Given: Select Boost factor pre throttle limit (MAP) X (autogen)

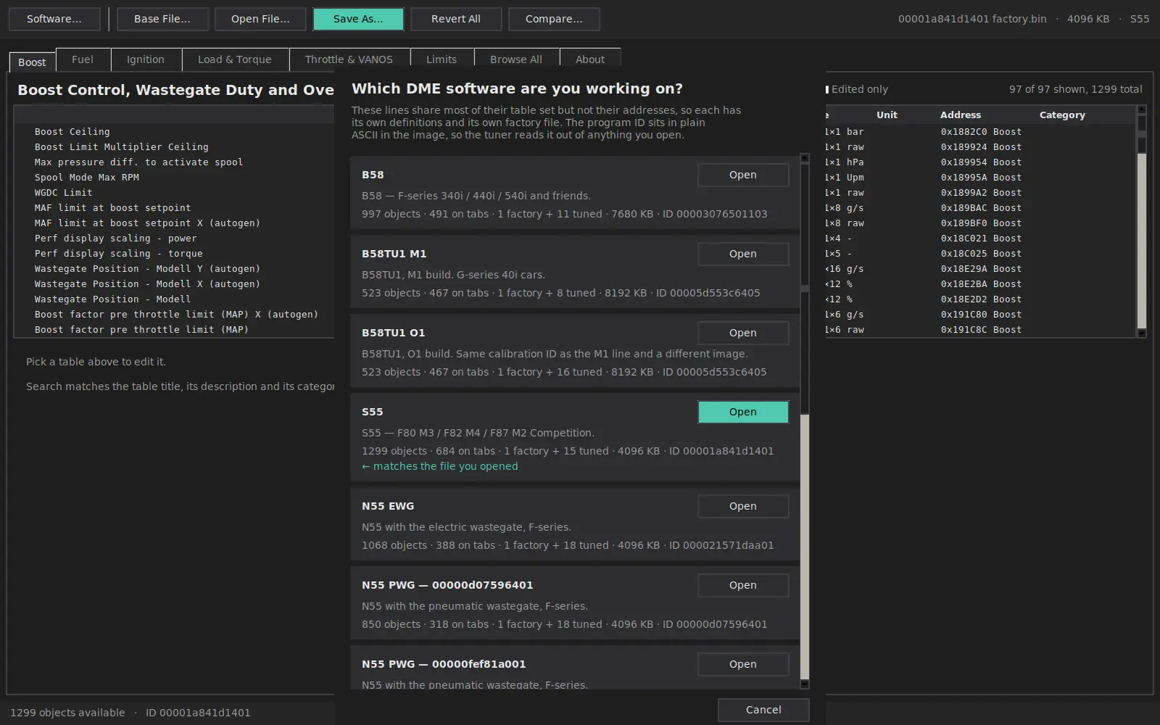Looking at the screenshot, I should [x=175, y=315].
